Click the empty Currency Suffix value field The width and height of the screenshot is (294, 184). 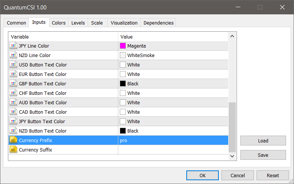pyautogui.click(x=173, y=150)
